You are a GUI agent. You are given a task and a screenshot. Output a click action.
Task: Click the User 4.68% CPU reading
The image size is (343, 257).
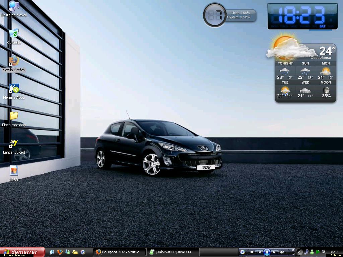[241, 13]
